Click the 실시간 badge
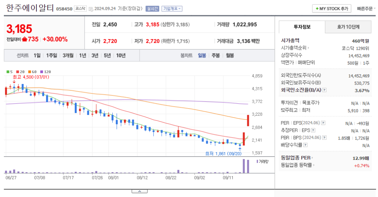378x197 pixels. click(x=152, y=9)
